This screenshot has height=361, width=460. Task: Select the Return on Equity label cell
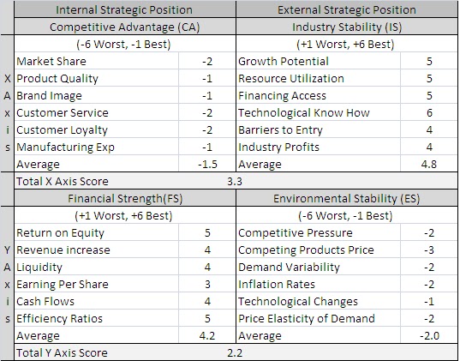[x=96, y=232]
